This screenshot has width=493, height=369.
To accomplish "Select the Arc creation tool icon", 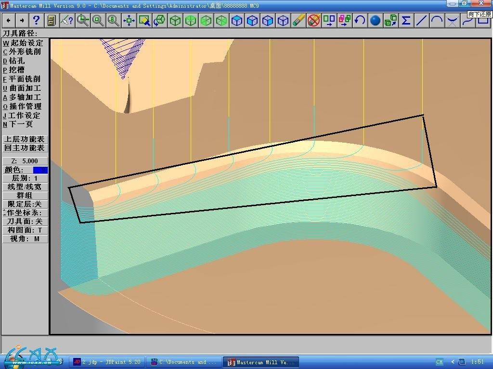I will pyautogui.click(x=437, y=21).
